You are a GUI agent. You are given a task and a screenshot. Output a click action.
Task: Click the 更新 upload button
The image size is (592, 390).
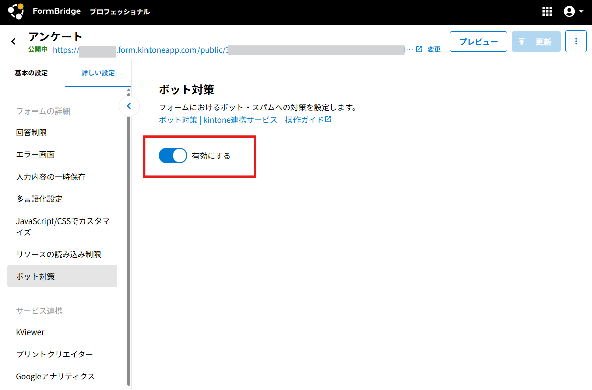tap(536, 41)
